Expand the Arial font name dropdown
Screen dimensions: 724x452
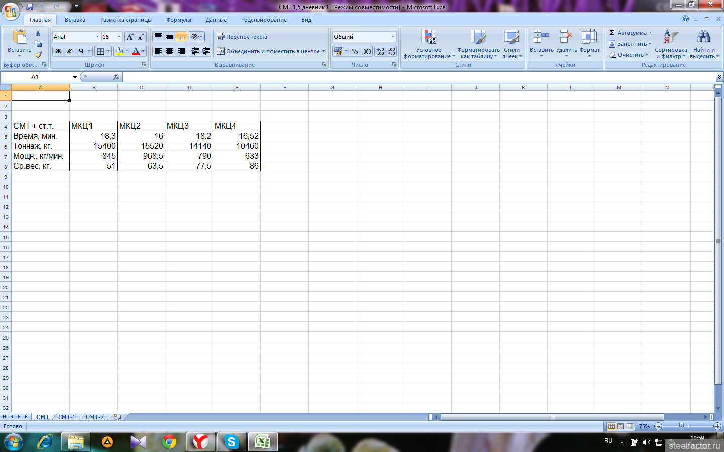tap(97, 37)
